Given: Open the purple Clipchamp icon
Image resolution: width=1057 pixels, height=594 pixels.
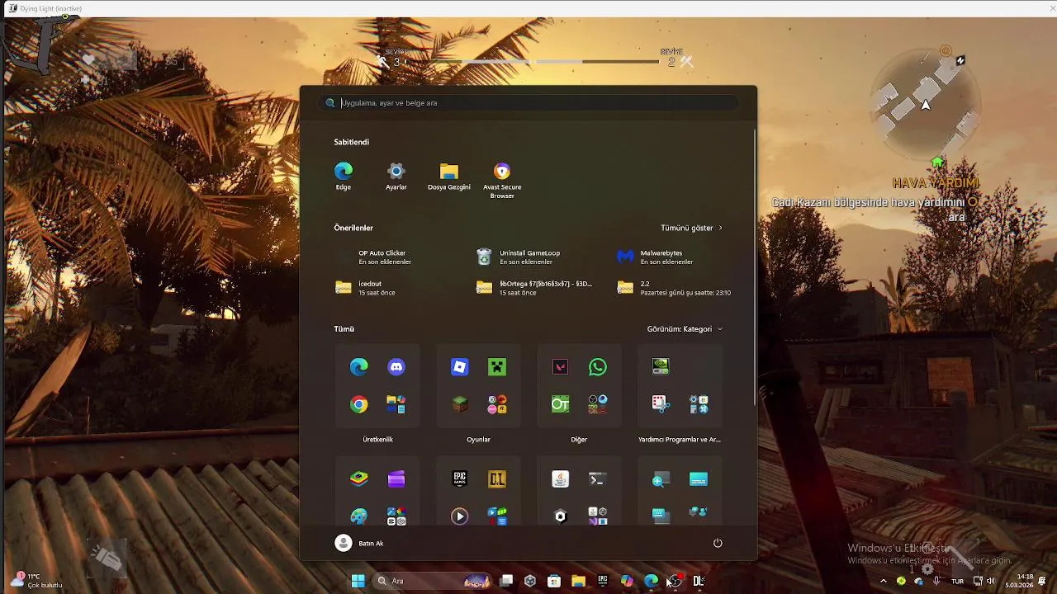Looking at the screenshot, I should coord(396,478).
